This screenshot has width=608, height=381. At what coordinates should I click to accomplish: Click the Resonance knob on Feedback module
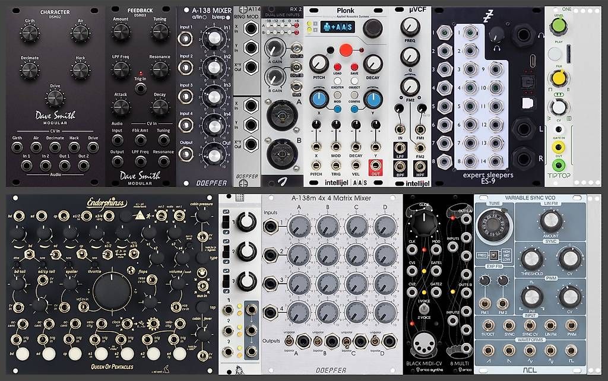point(160,70)
